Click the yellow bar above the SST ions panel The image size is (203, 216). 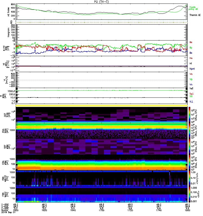[101, 106]
